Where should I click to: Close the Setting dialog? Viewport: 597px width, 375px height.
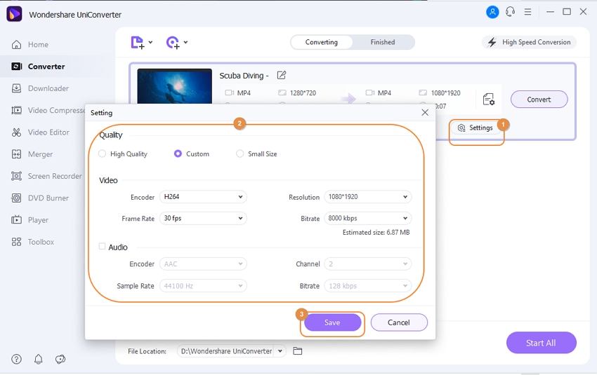(x=425, y=112)
